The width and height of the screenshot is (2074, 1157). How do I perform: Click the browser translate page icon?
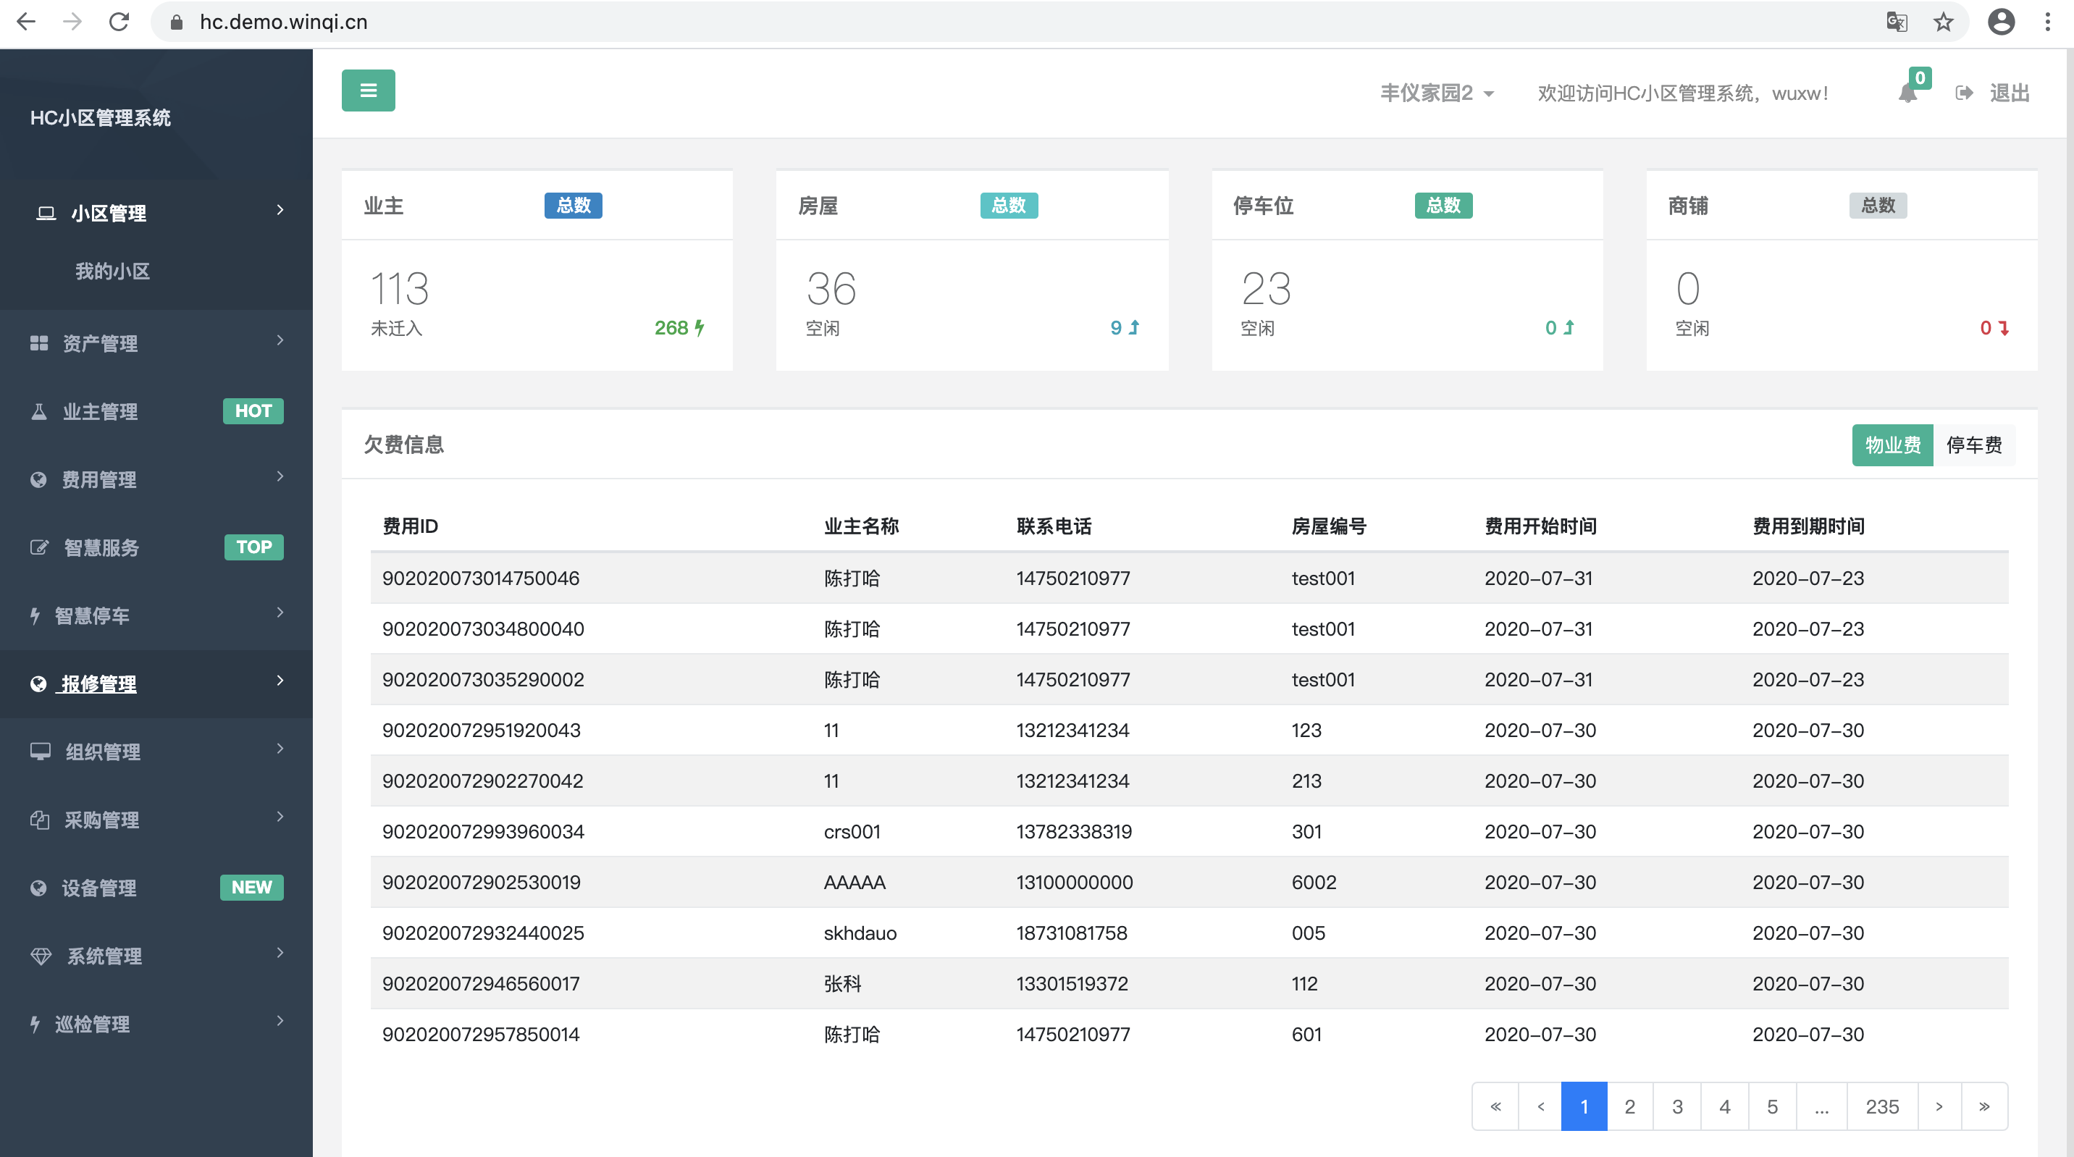click(x=1896, y=22)
